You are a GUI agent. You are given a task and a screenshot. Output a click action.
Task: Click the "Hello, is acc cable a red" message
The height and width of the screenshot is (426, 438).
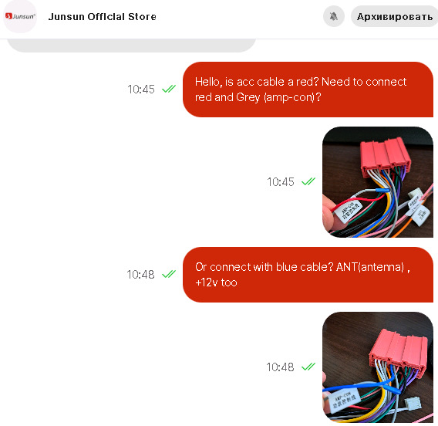308,90
